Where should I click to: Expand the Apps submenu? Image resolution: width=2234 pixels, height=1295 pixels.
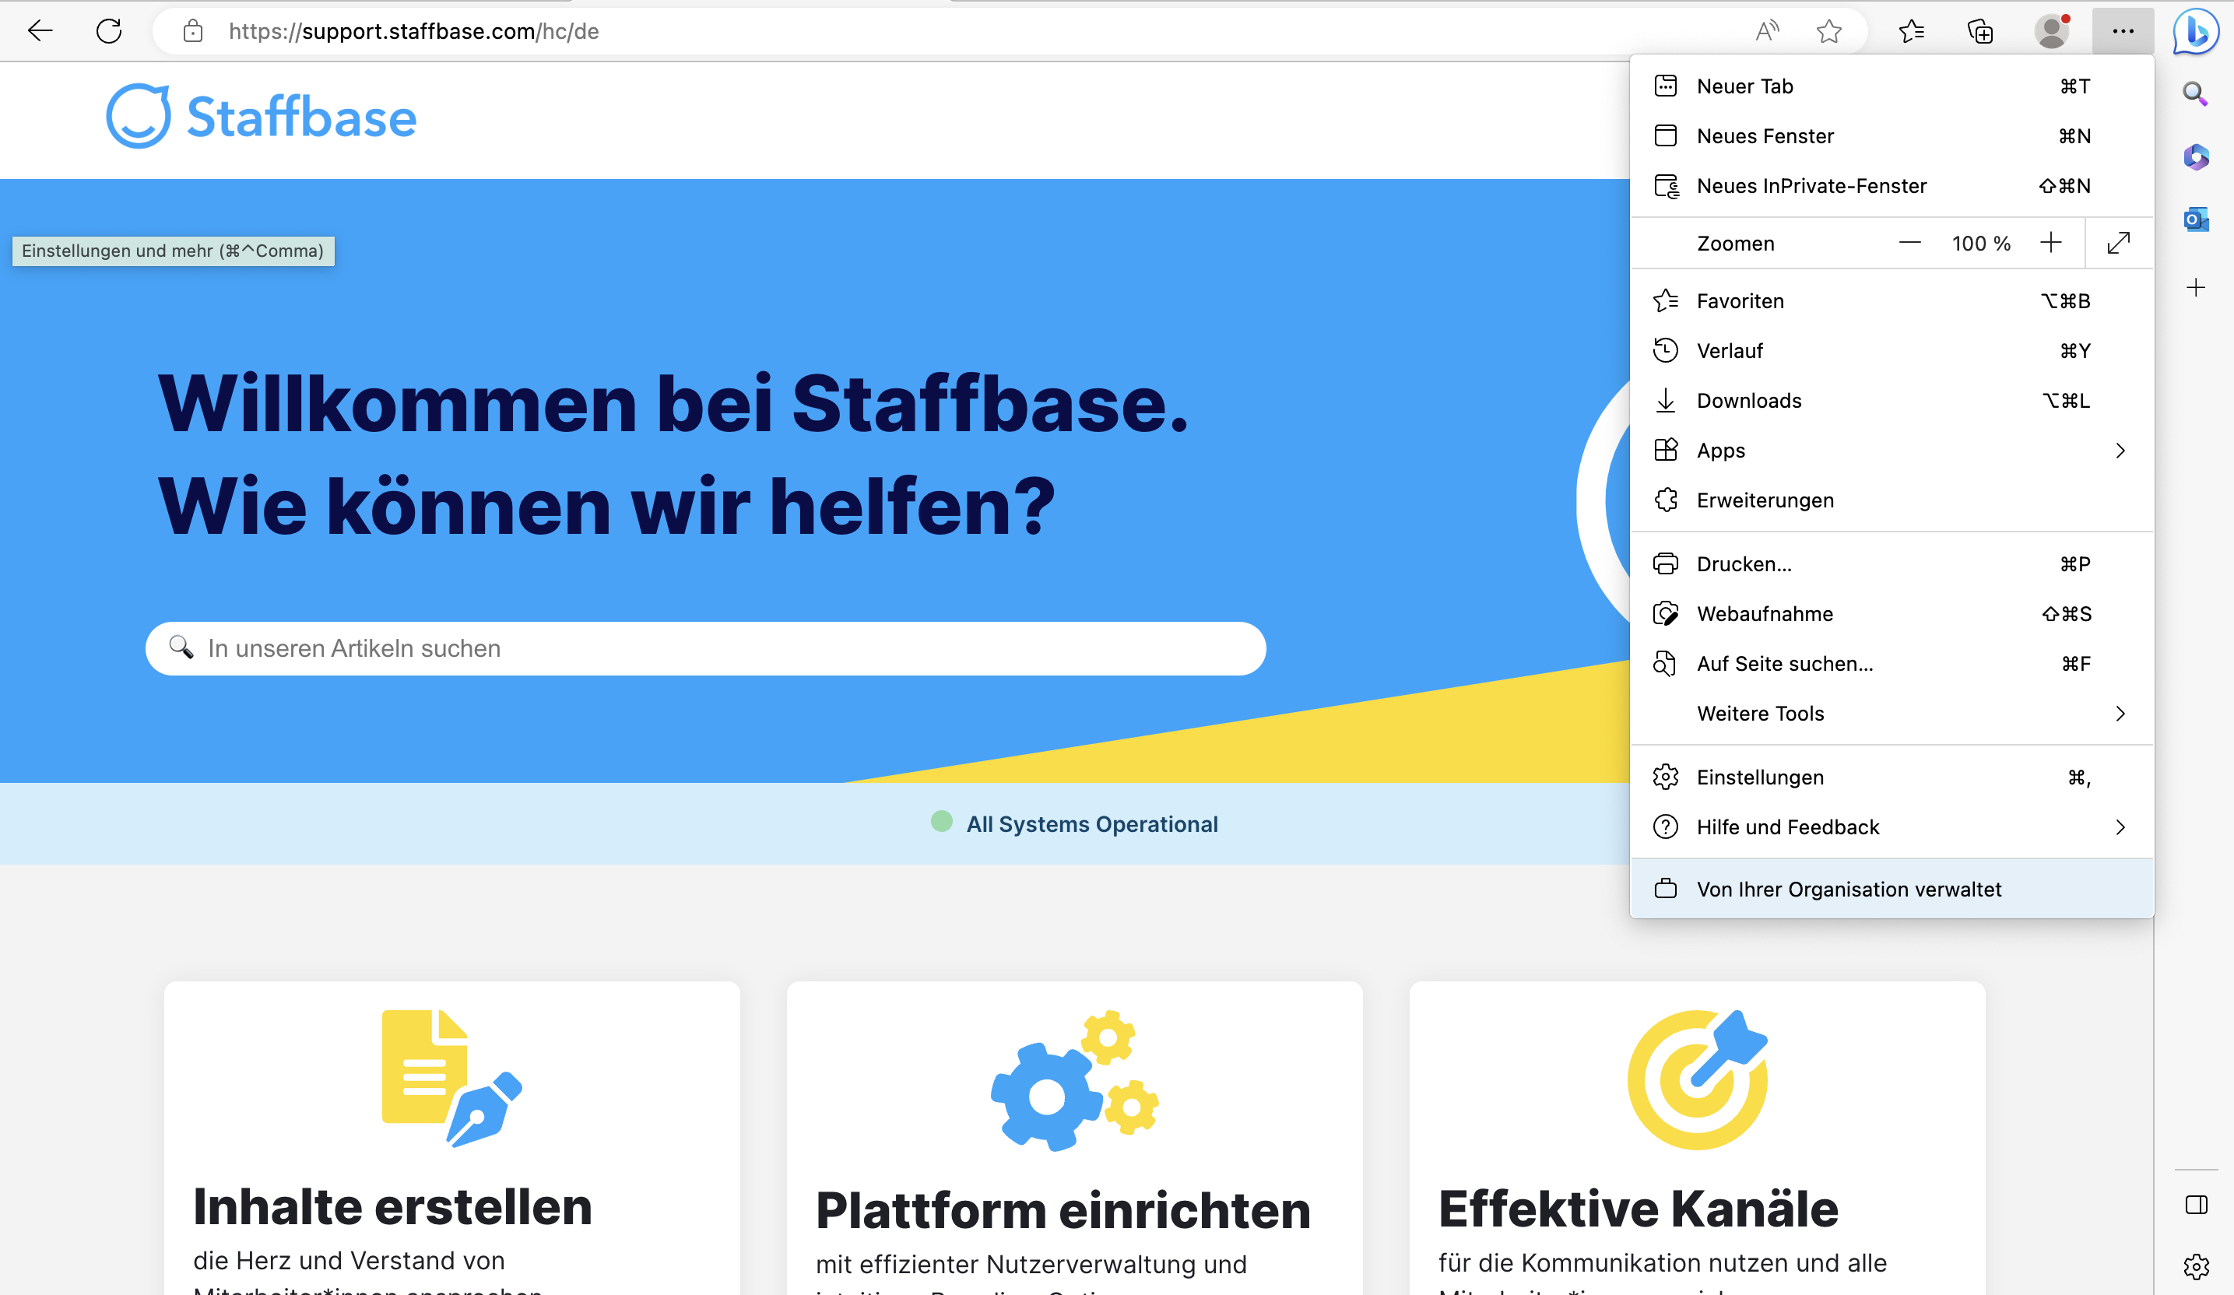tap(1892, 451)
